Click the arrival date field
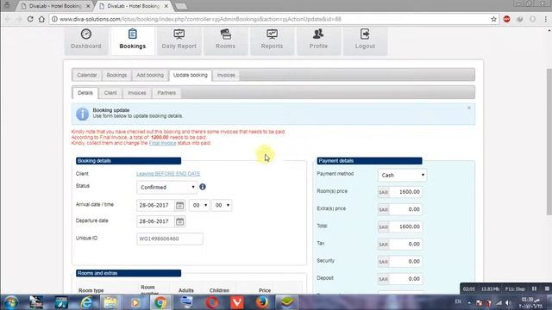The width and height of the screenshot is (552, 310). (x=155, y=205)
